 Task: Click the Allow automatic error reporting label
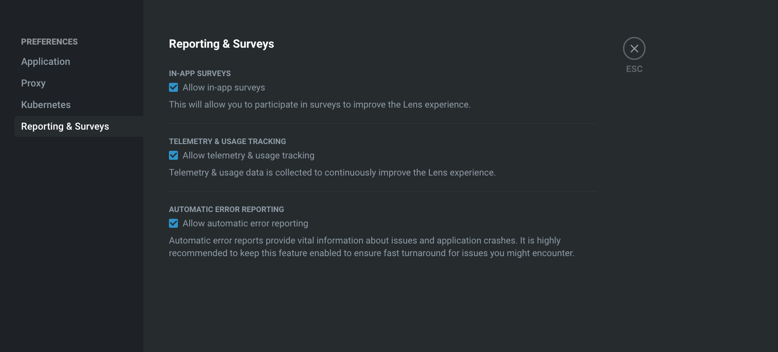245,223
